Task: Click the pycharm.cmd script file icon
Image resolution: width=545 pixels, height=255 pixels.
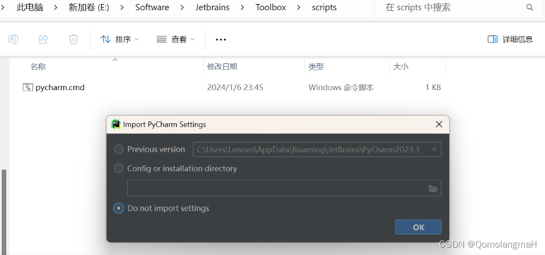Action: (x=28, y=87)
